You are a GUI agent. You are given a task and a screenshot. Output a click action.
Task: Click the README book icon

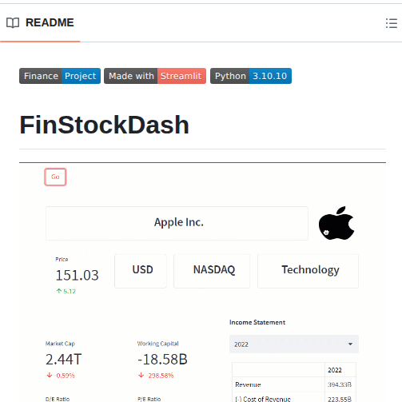coord(13,23)
